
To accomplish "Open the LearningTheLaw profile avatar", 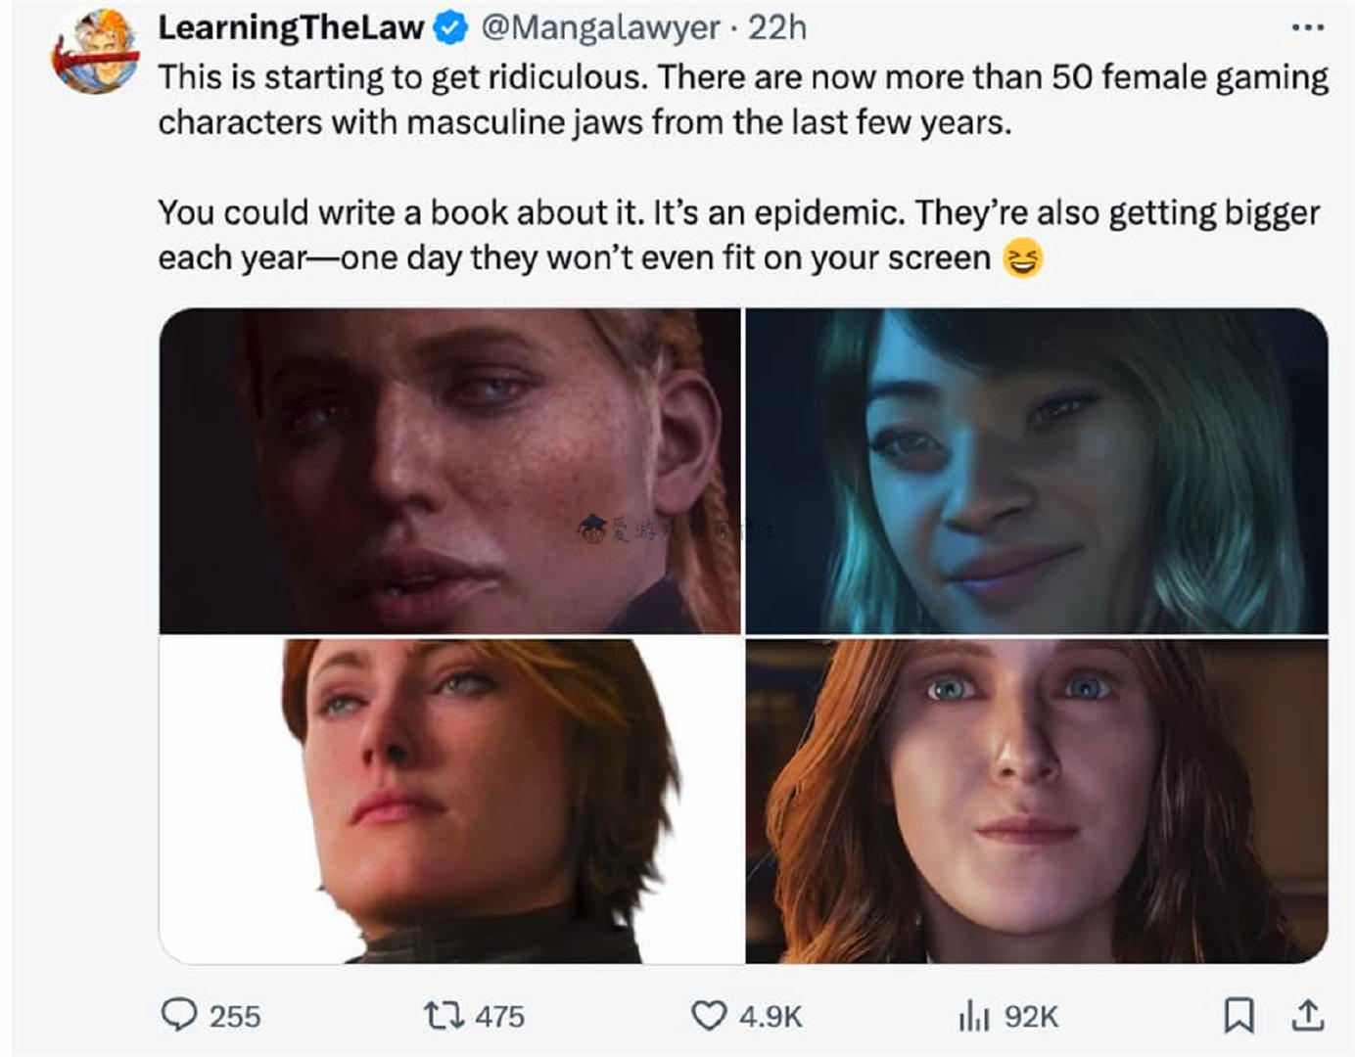I will (x=96, y=51).
